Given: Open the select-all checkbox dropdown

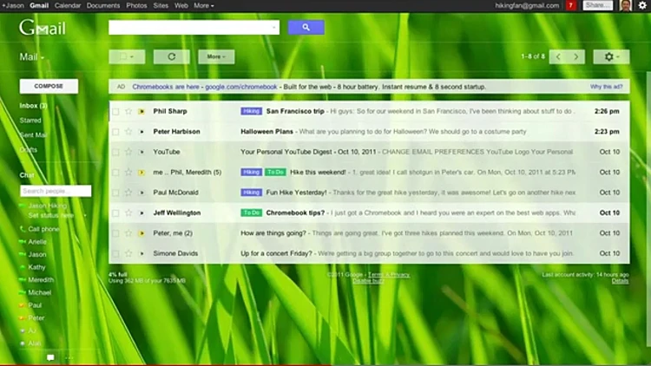Looking at the screenshot, I should pyautogui.click(x=127, y=57).
